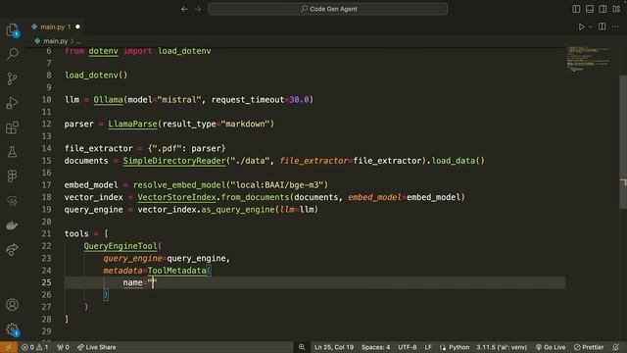Click SimpleDirectoryReader on line 15

coord(174,161)
